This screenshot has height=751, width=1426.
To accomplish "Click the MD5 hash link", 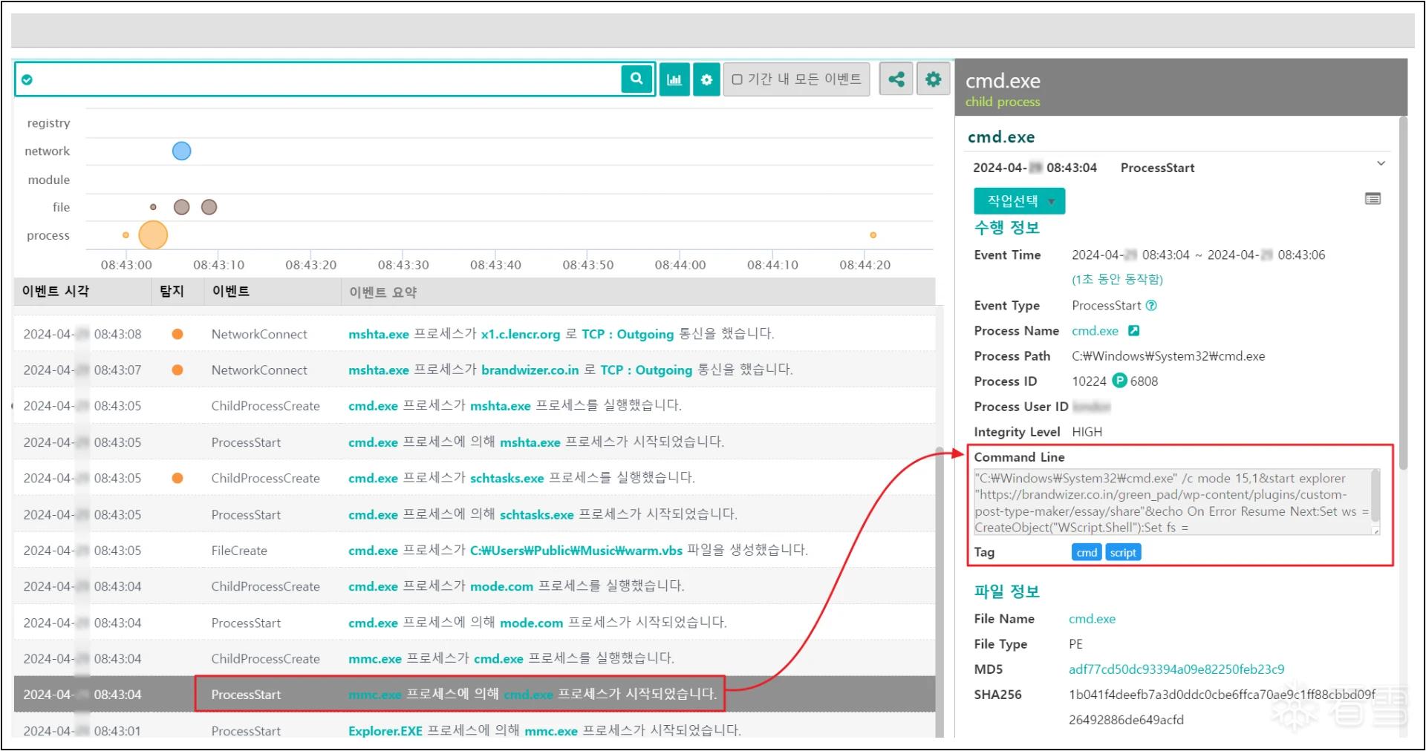I will [x=1176, y=669].
